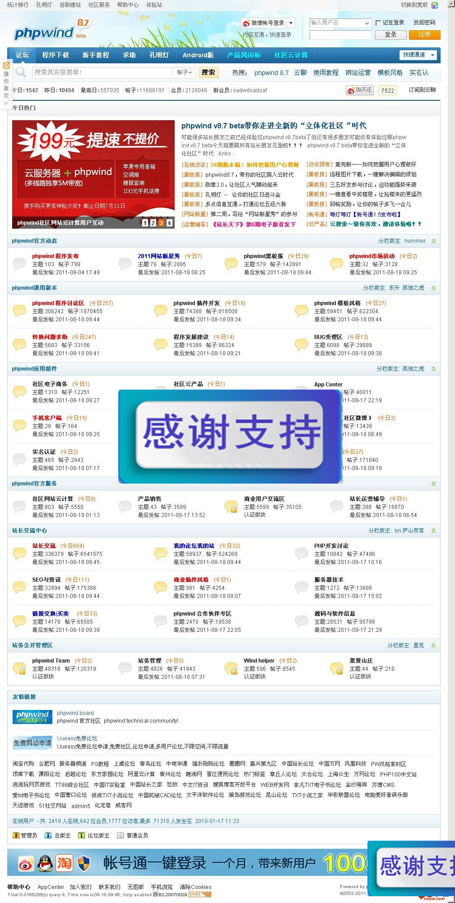Click the search magnifier icon
This screenshot has height=903, width=455.
[x=20, y=72]
